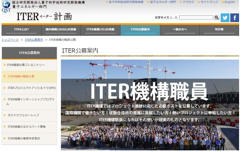This screenshot has height=152, width=241.
Task: Select ITER機構の職員公募 sidebar item
Action: (x=29, y=77)
